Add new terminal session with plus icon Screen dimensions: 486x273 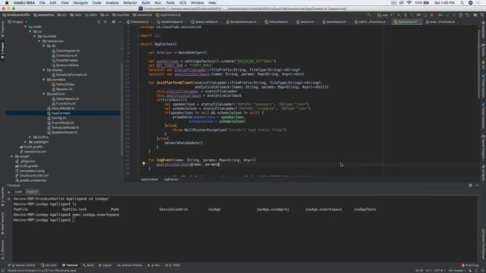[8, 192]
